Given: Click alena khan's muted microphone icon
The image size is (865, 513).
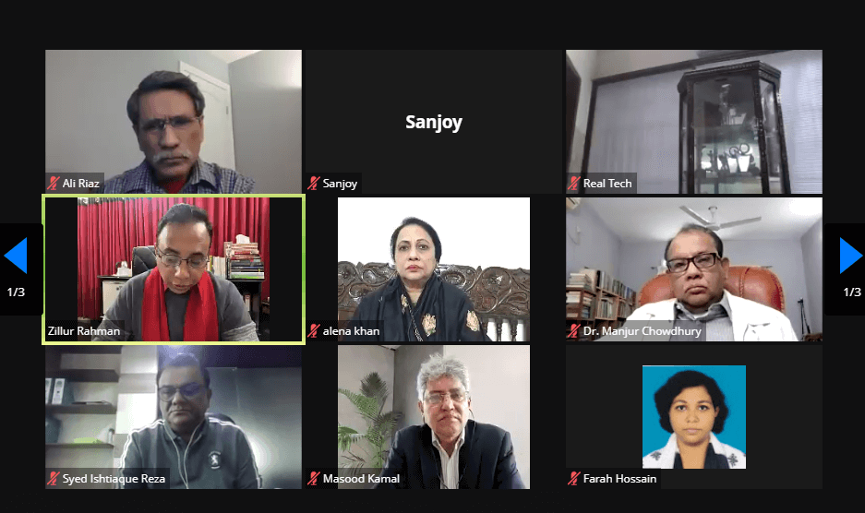Looking at the screenshot, I should pos(314,331).
